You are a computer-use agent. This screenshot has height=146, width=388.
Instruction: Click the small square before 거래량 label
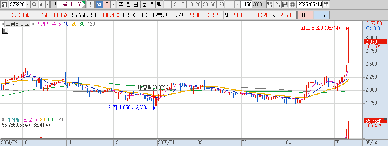pyautogui.click(x=2, y=120)
